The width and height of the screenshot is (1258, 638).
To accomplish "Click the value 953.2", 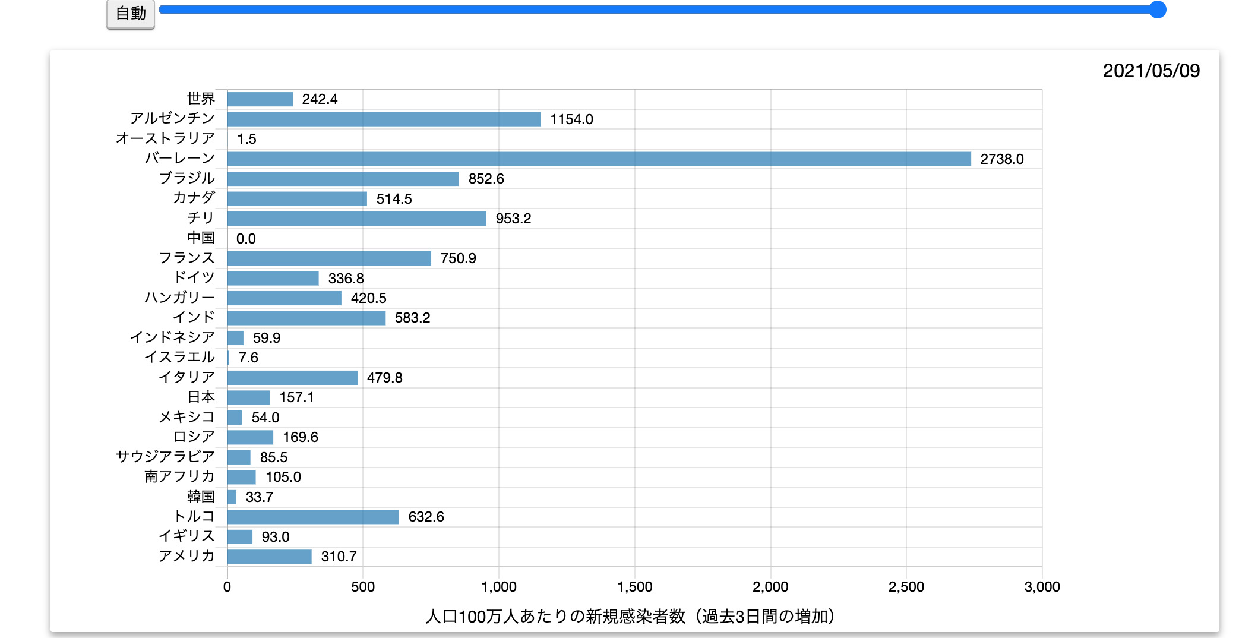I will tap(513, 219).
